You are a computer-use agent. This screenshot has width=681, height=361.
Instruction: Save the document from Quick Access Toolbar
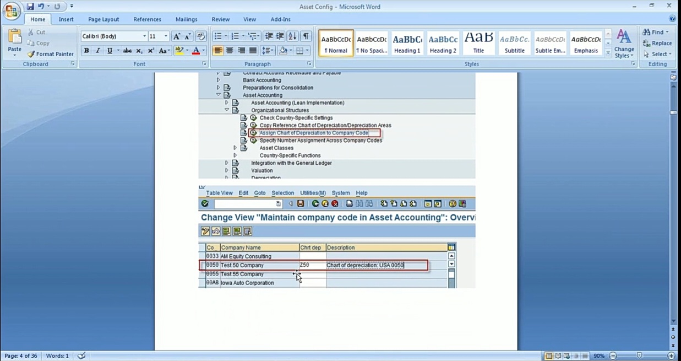coord(30,7)
